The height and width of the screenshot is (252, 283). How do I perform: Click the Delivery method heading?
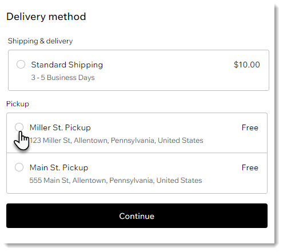coord(46,17)
